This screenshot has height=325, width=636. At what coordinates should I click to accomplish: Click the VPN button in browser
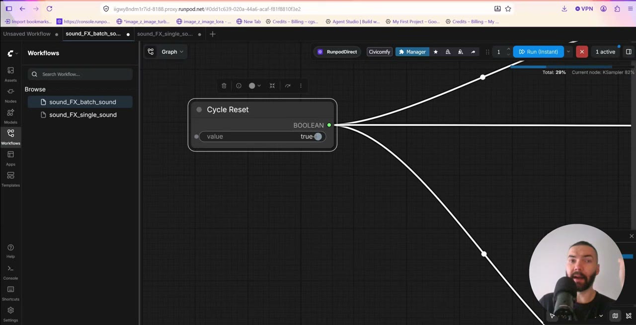(x=584, y=8)
